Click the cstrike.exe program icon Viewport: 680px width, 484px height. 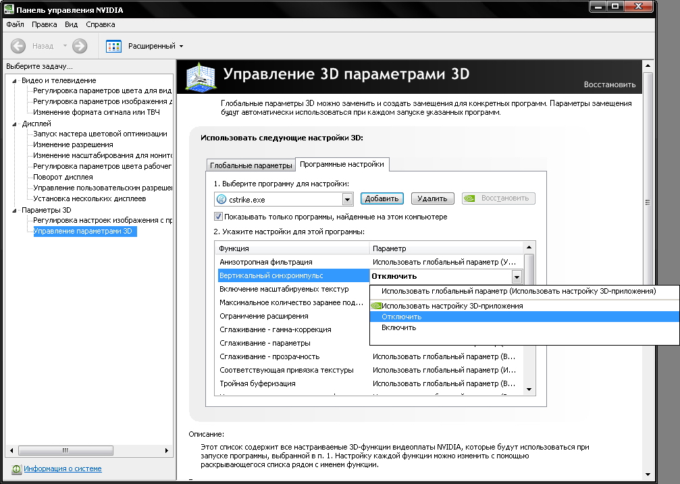[x=221, y=200]
